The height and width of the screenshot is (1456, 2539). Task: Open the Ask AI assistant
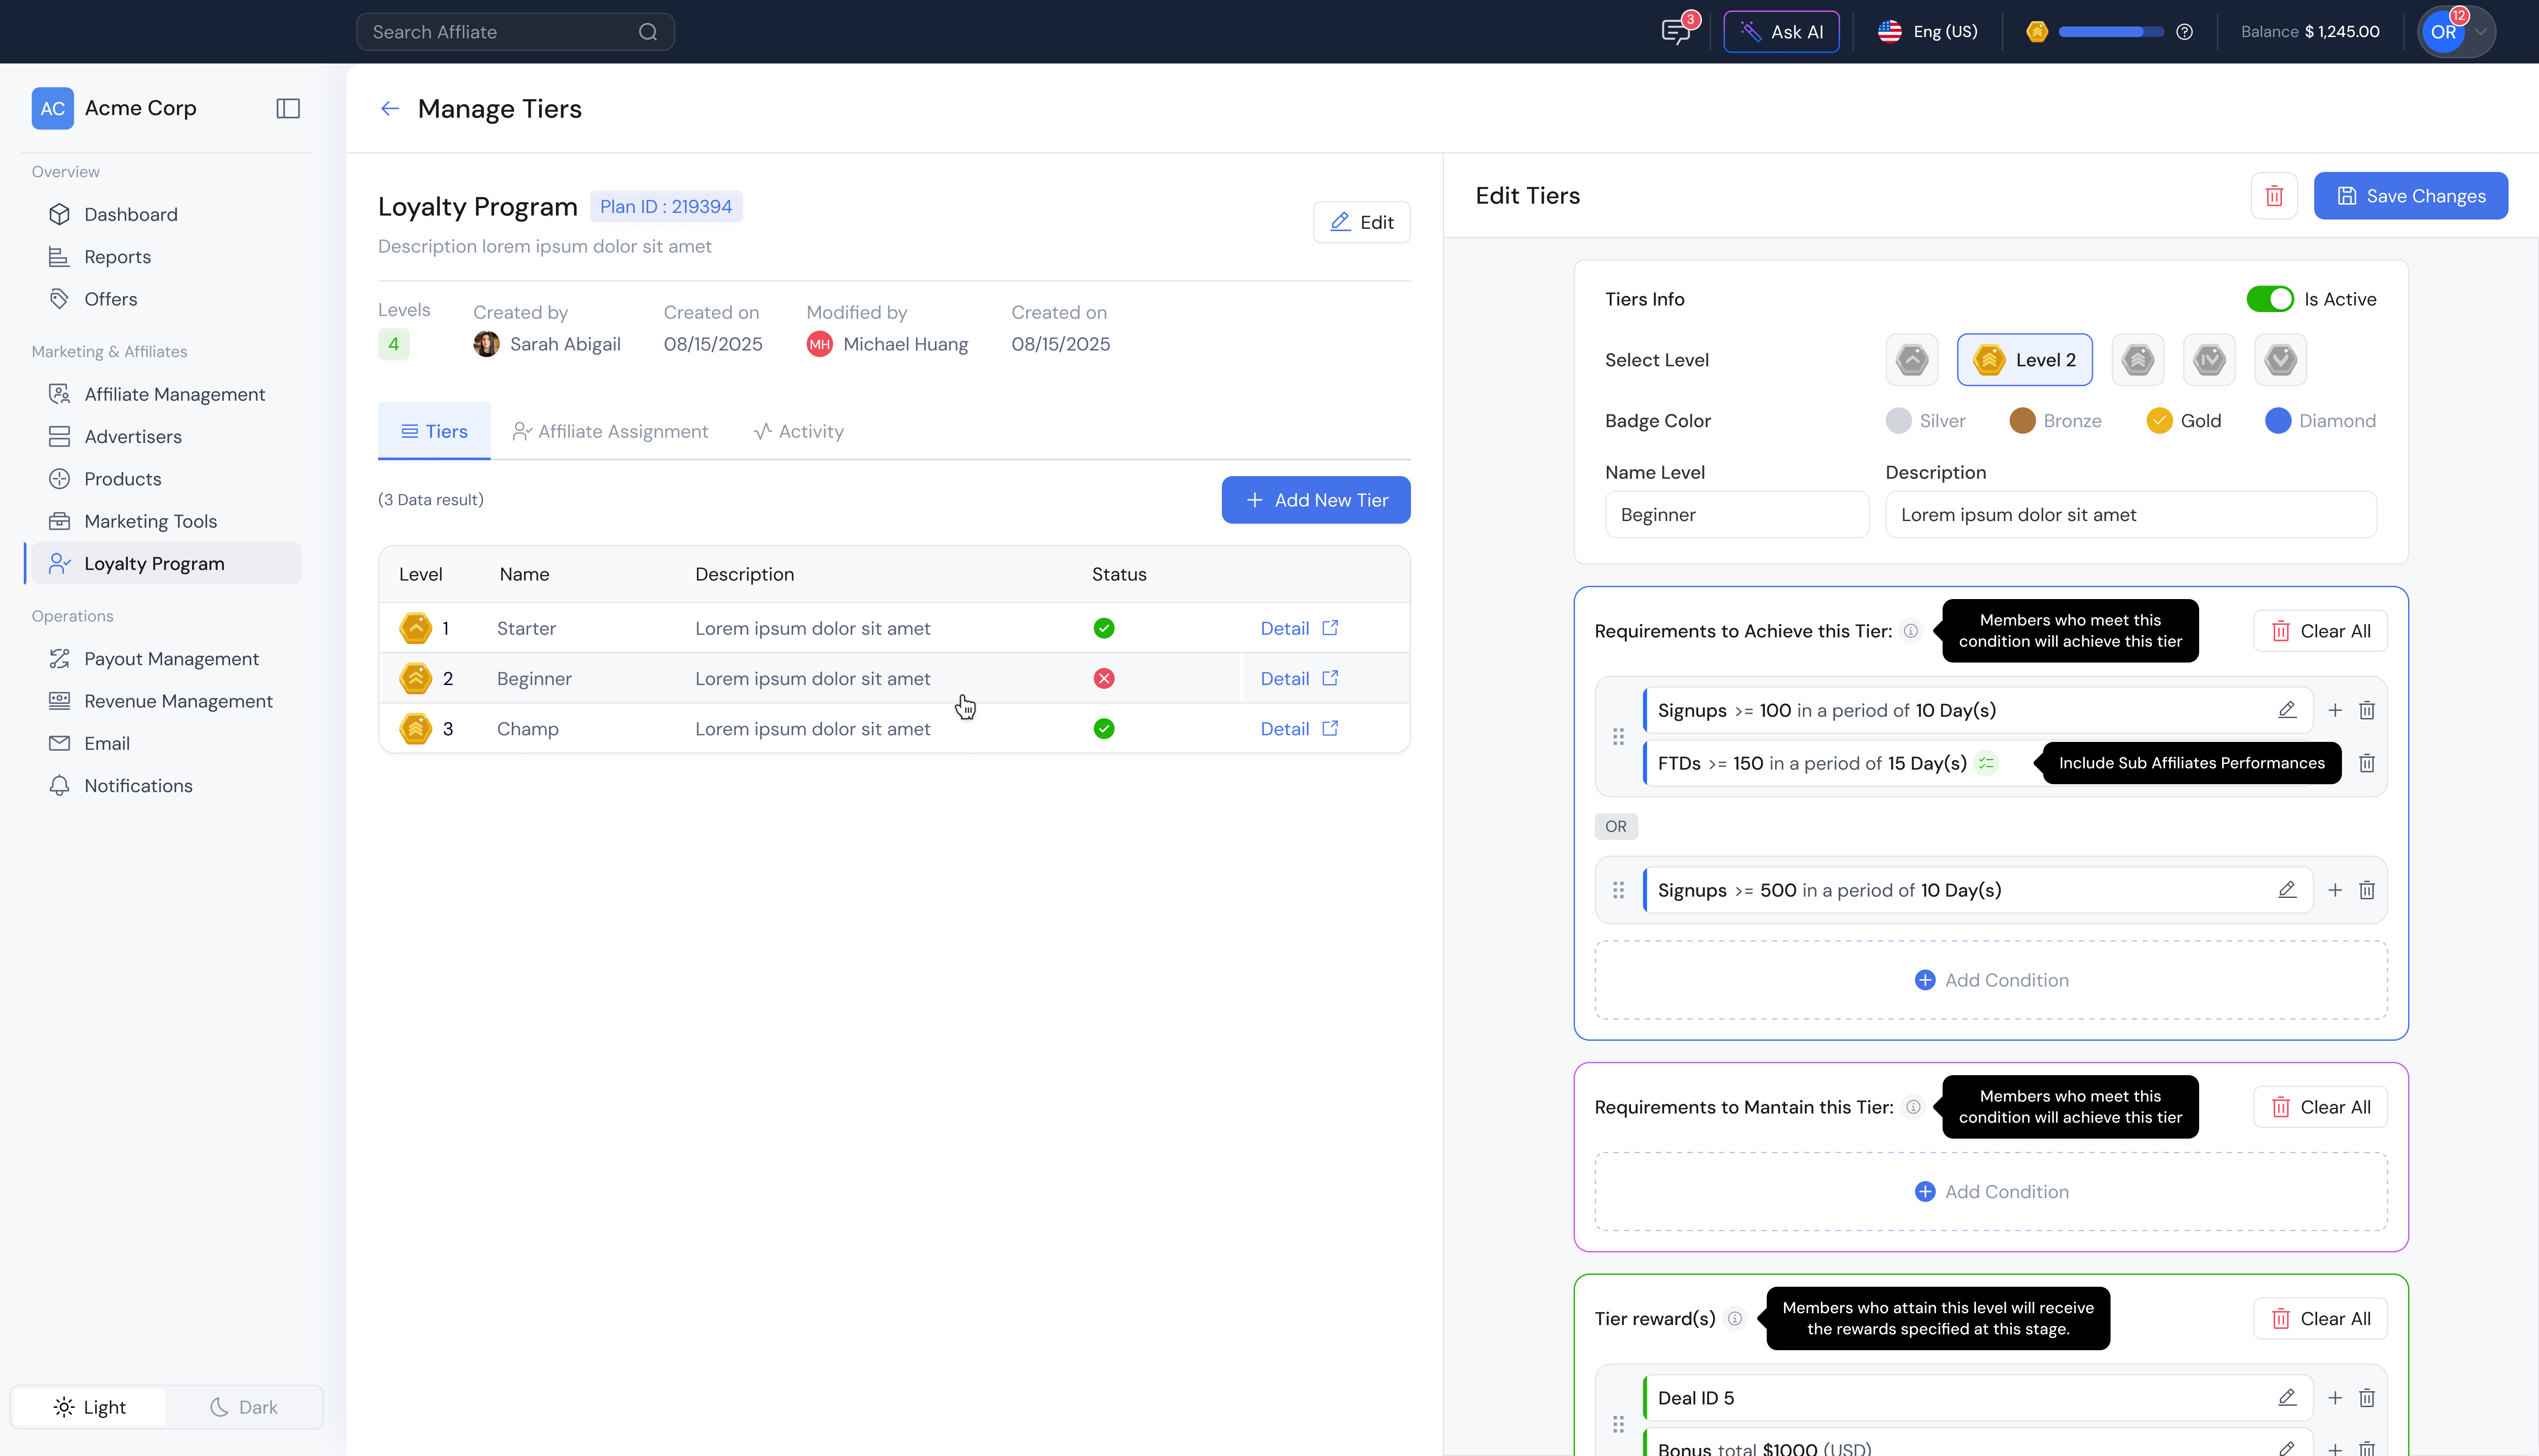1781,31
